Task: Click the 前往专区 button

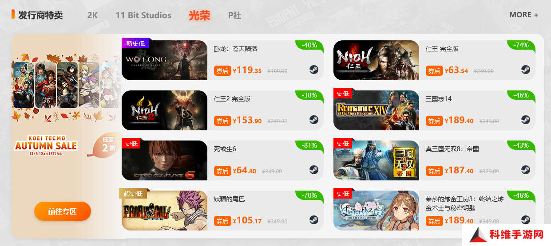Action: 63,211
